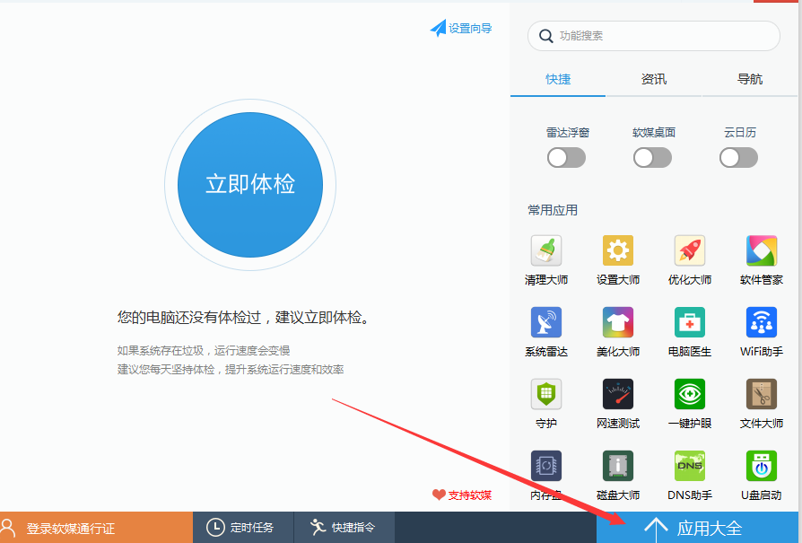The image size is (802, 543).
Task: Switch to the 导航 tab
Action: click(750, 79)
